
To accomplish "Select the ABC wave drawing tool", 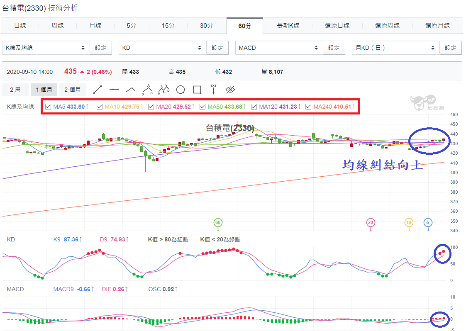I will [147, 90].
